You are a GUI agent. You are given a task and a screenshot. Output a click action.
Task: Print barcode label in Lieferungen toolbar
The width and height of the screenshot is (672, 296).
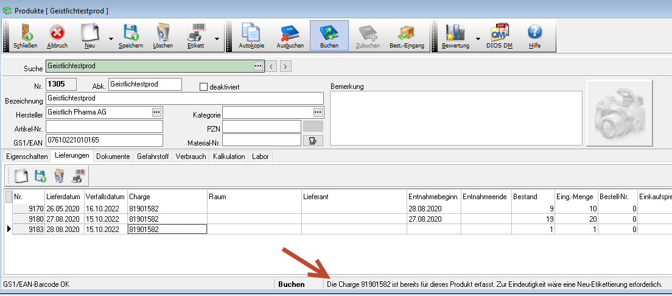(77, 176)
